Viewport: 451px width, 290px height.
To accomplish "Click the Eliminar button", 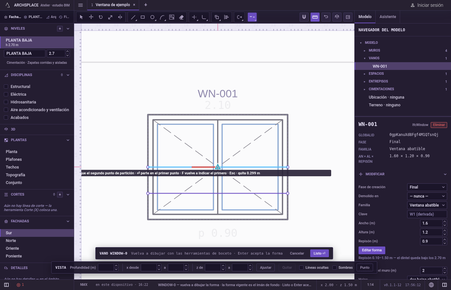I will 439,125.
